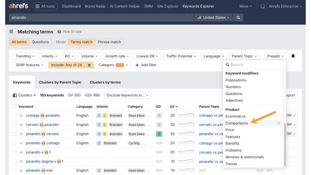The width and height of the screenshot is (311, 175).
Task: Open Brand Radar in top menu
Action: (x=95, y=6)
